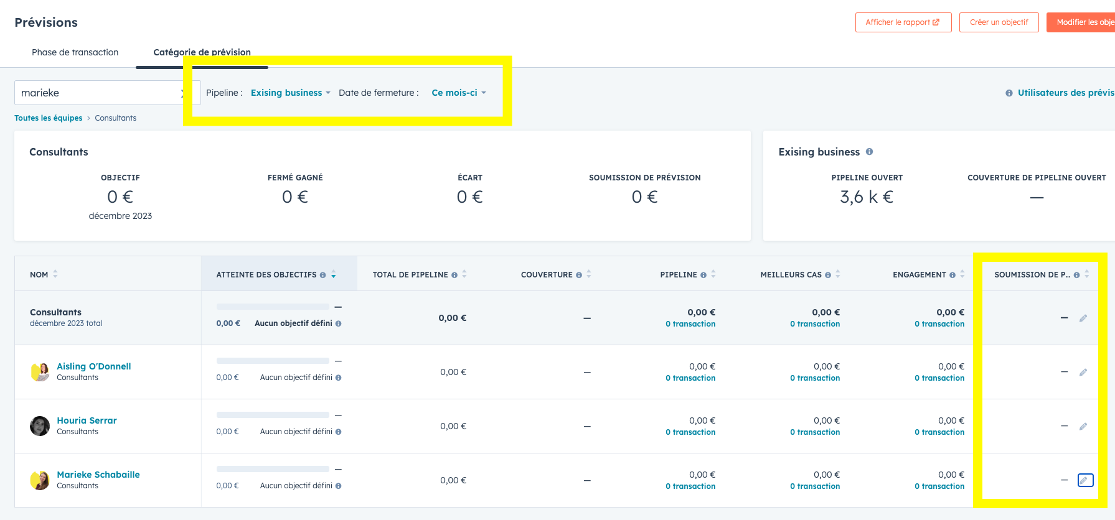Sort by Pipeline column arrows

pyautogui.click(x=713, y=274)
